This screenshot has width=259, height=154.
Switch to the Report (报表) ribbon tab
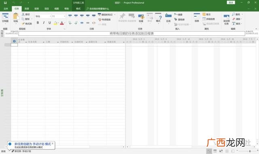pos(37,8)
